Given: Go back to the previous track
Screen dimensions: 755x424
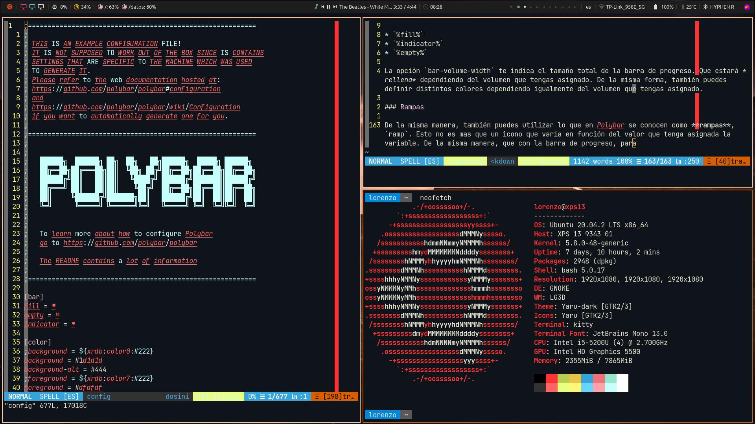Looking at the screenshot, I should click(x=322, y=7).
